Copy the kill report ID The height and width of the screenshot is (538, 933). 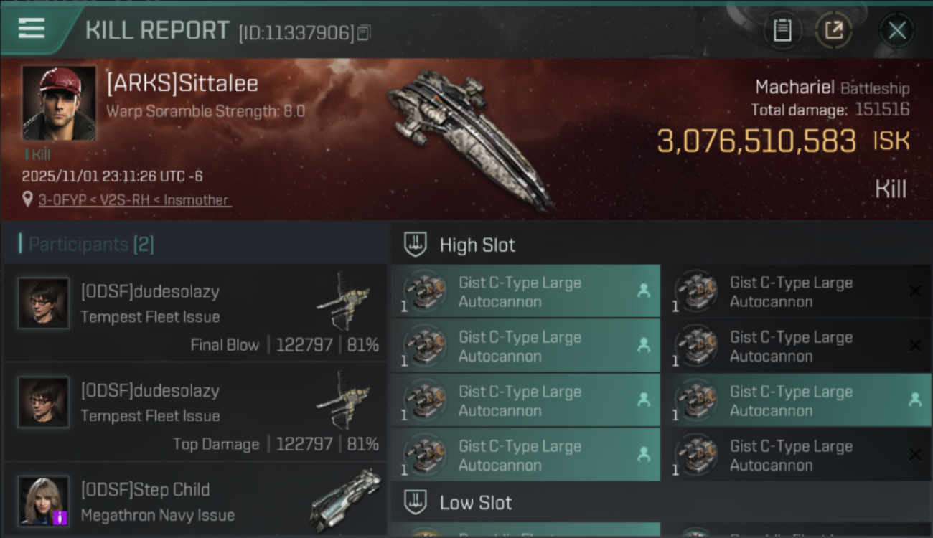364,33
